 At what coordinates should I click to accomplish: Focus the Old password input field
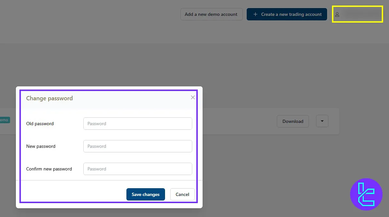click(137, 124)
